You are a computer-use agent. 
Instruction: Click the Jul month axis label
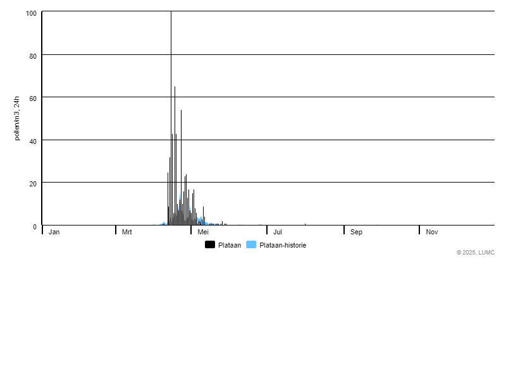point(277,232)
